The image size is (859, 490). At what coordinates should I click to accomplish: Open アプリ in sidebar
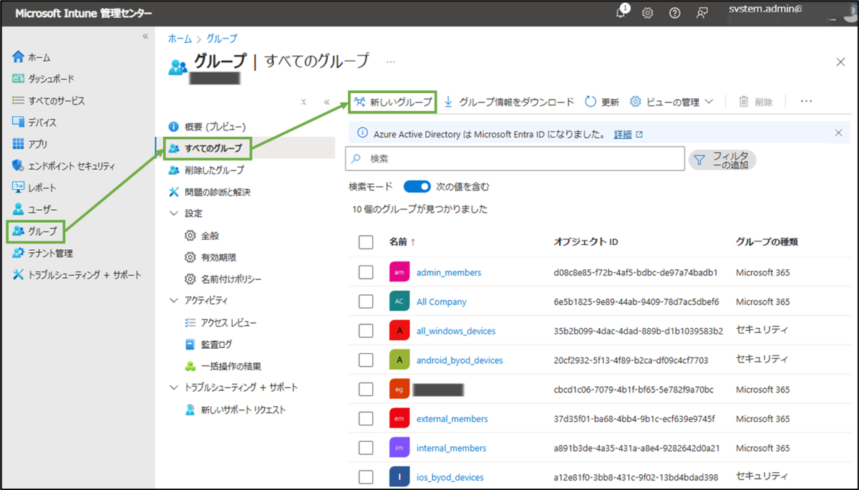31,144
